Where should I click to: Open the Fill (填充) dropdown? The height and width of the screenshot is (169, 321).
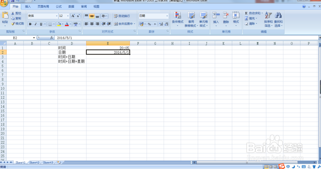coord(251,18)
